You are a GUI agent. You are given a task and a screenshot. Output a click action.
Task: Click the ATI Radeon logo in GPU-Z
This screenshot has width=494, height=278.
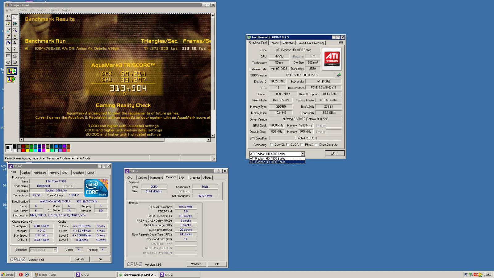[x=332, y=59]
